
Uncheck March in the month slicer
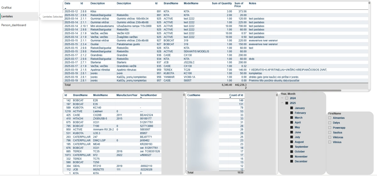click(292, 118)
